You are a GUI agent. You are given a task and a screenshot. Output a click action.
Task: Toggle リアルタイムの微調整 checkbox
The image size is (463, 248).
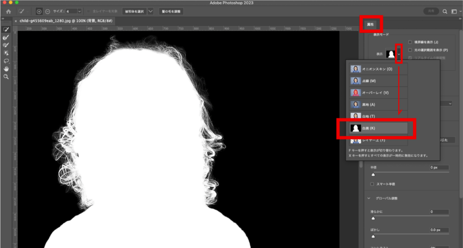(410, 58)
